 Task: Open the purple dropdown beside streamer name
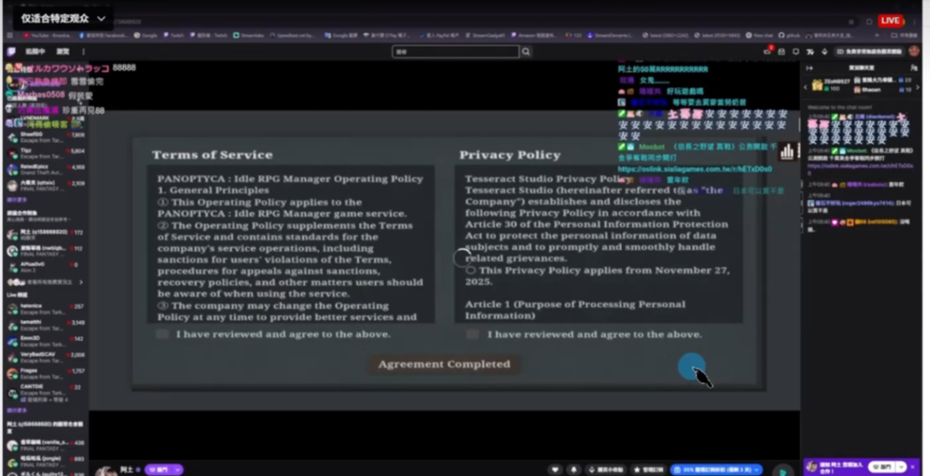click(164, 469)
